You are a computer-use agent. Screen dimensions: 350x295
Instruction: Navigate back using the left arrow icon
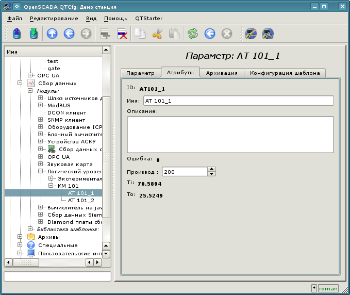(69, 34)
